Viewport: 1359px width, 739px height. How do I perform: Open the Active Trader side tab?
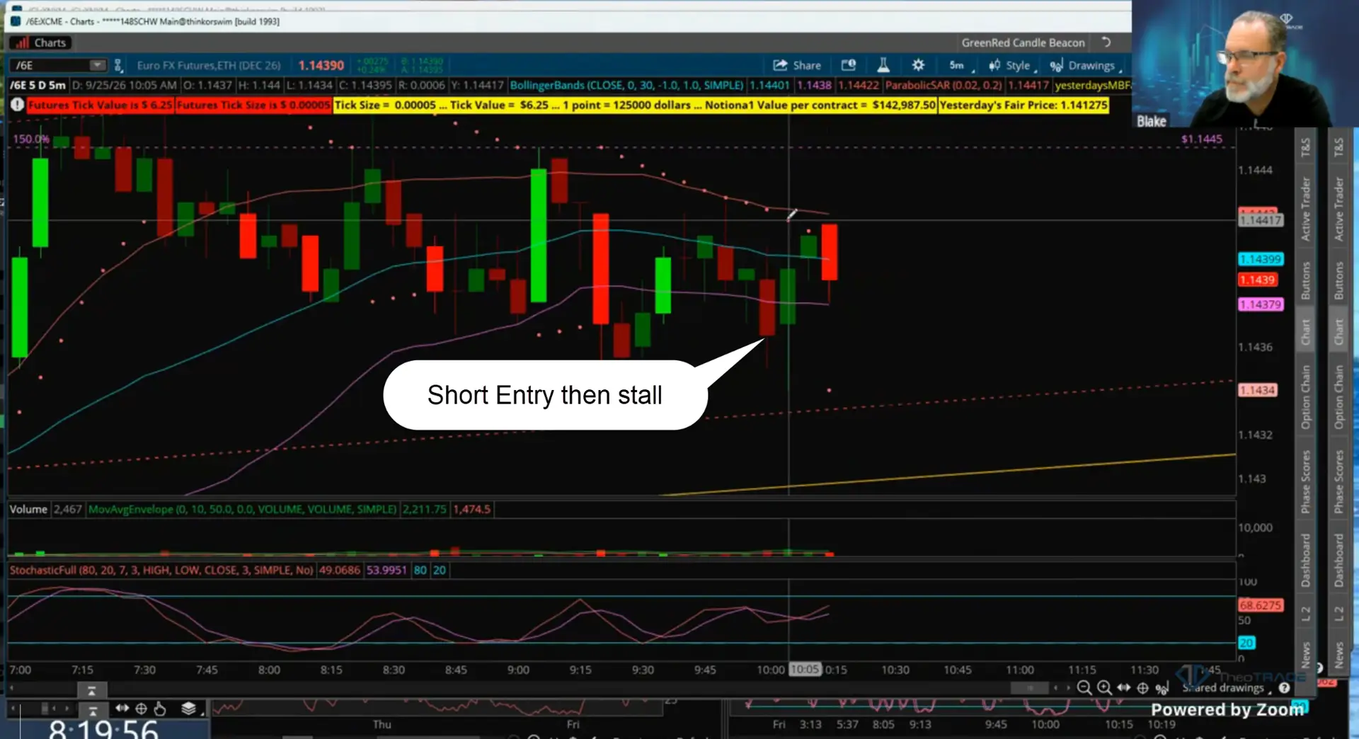1306,208
